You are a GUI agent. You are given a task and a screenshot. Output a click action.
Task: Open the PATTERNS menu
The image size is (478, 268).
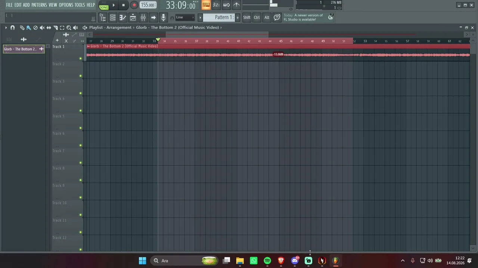(39, 5)
